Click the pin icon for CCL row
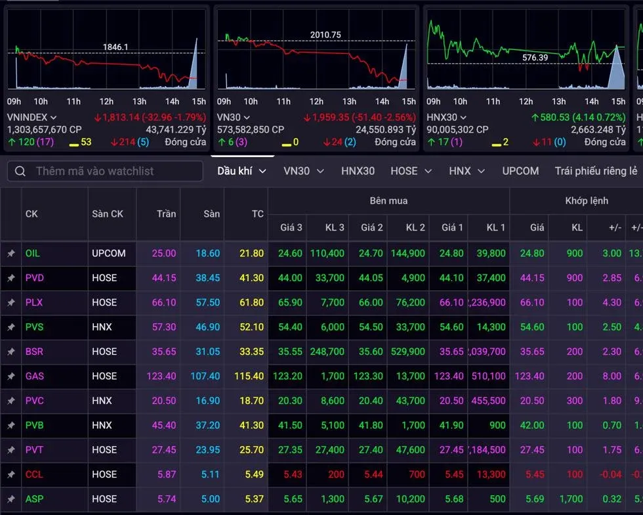643x515 pixels. (x=11, y=474)
